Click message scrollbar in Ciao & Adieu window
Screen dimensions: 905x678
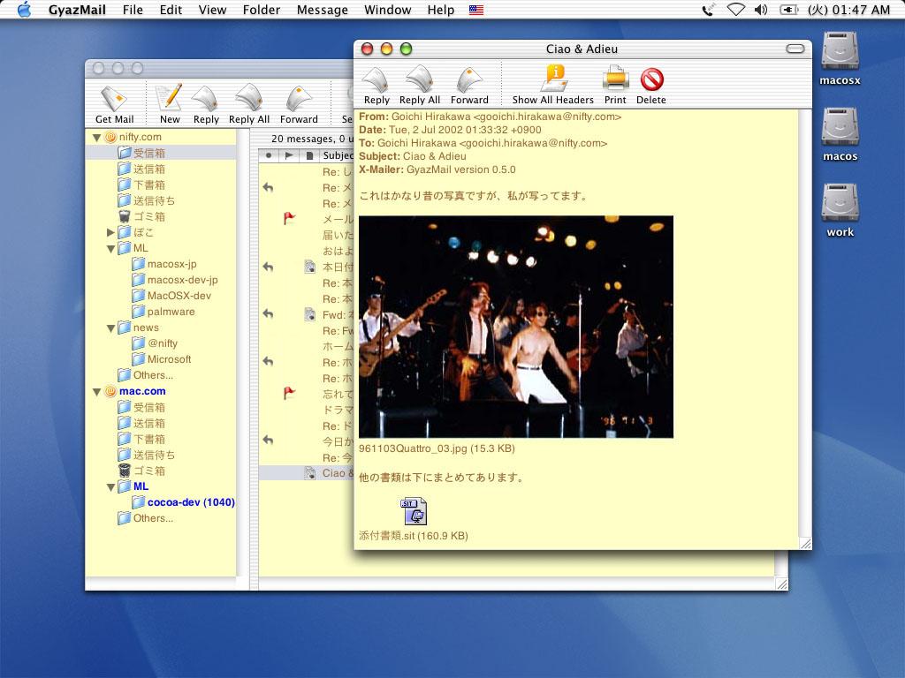pos(805,324)
